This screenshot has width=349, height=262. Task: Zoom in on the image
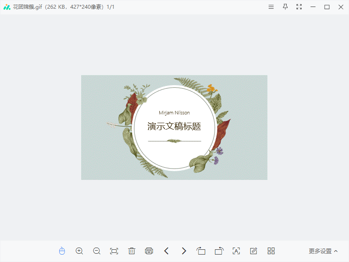coord(79,251)
